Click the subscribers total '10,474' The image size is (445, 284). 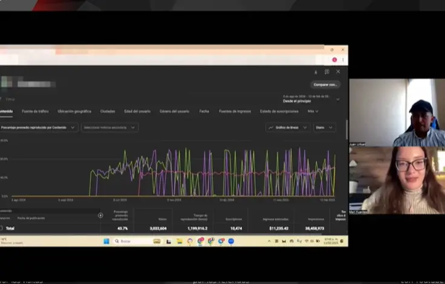(x=236, y=228)
